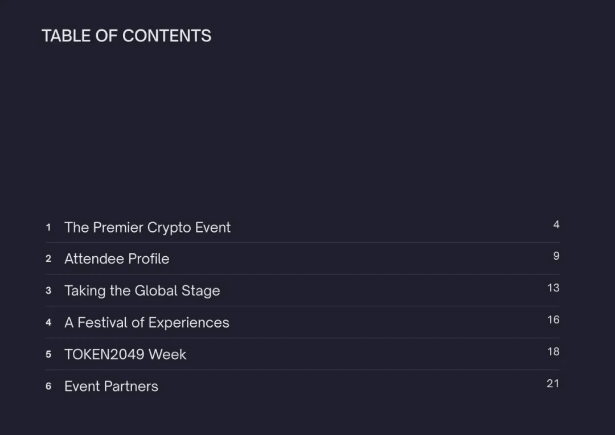Go to 'Taking the Global Stage' entry
Screen dimensions: 615x435
142,291
